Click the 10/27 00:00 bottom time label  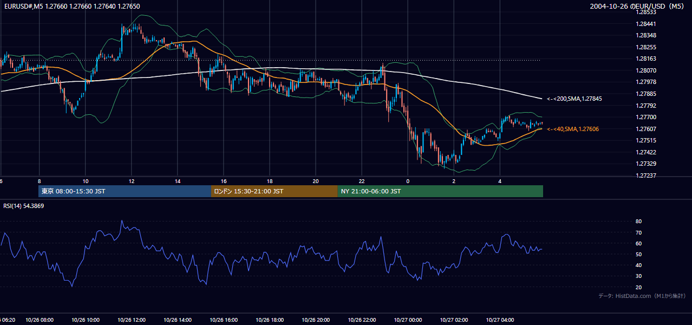[x=408, y=320]
